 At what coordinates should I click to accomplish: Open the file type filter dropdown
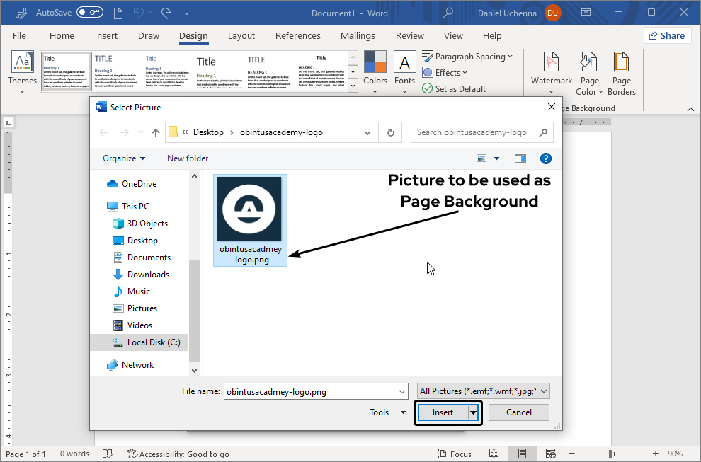point(483,391)
